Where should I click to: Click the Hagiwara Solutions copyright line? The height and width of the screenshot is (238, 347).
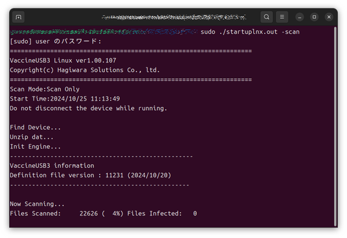[85, 70]
